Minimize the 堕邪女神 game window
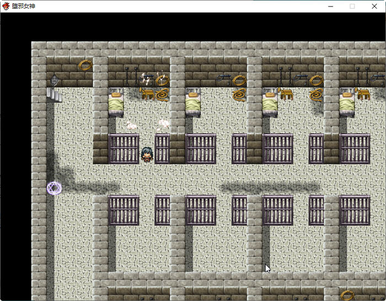 tap(331, 6)
